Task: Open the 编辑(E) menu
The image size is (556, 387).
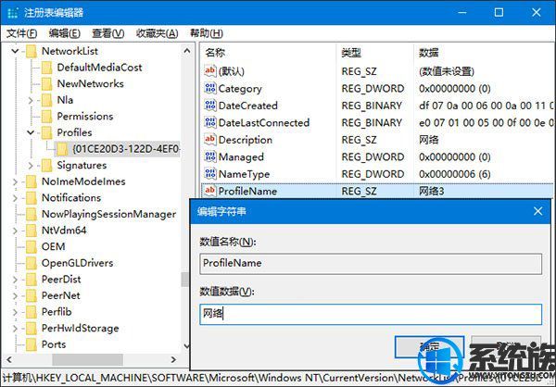Action: pyautogui.click(x=65, y=33)
